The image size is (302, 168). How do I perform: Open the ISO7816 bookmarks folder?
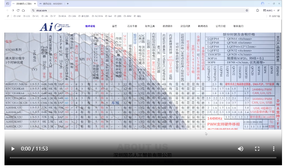click(x=98, y=16)
